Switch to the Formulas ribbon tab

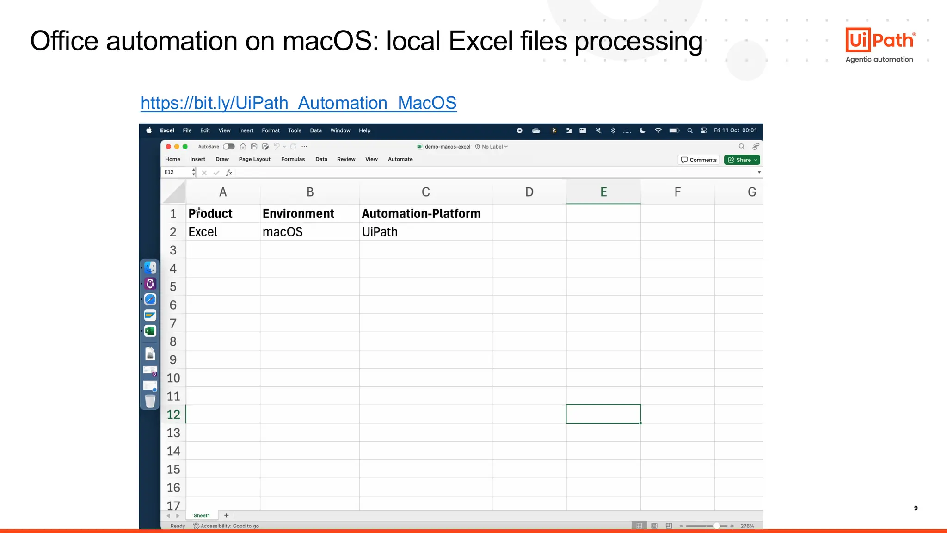(293, 159)
